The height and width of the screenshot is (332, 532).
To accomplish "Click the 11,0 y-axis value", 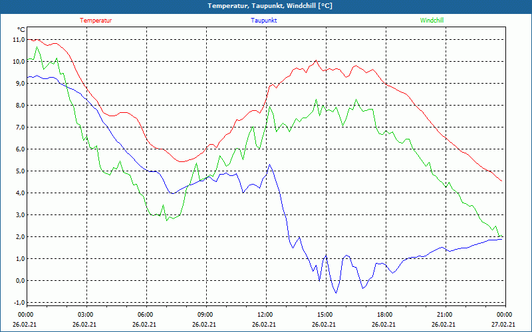I will (x=19, y=40).
